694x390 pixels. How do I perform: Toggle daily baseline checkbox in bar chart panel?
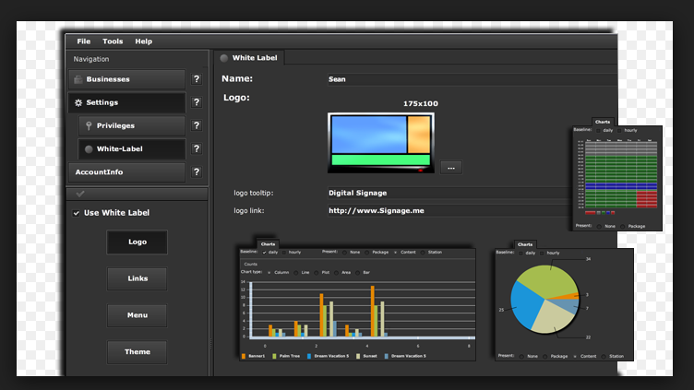click(264, 253)
